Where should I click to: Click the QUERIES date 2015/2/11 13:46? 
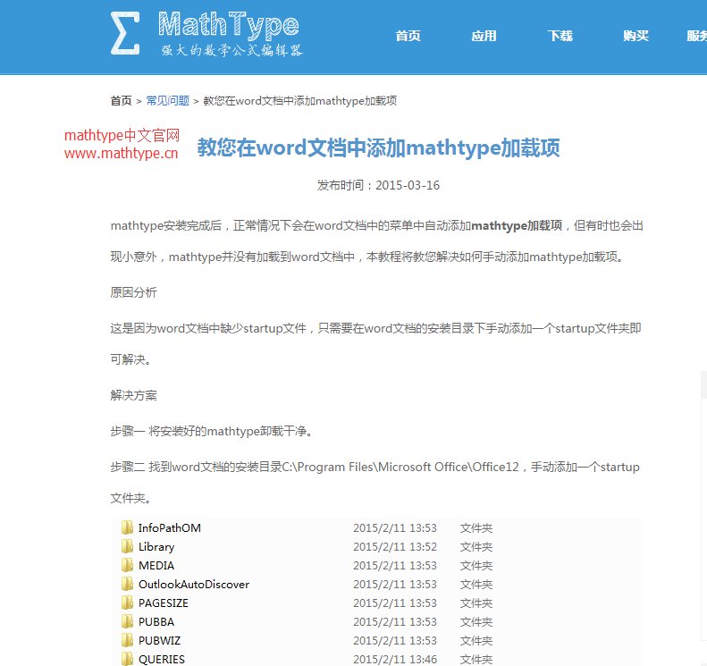click(395, 659)
